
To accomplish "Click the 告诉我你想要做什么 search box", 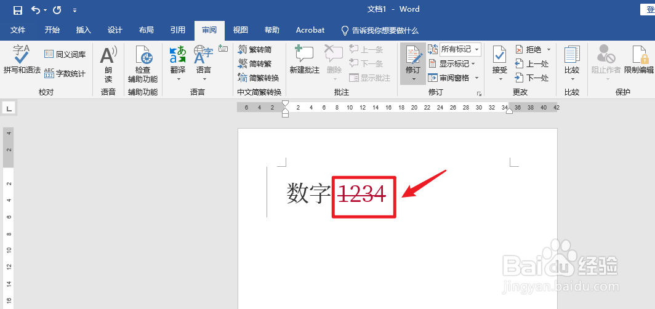I will pyautogui.click(x=380, y=31).
